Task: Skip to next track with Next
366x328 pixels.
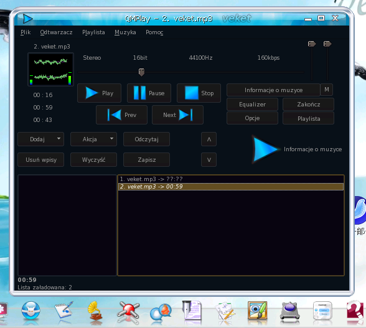Action: [177, 115]
